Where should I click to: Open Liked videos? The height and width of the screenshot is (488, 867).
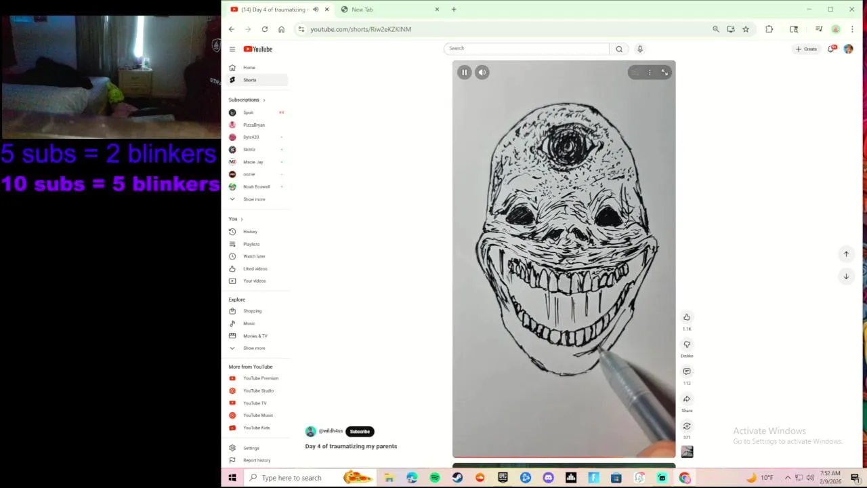pos(257,268)
